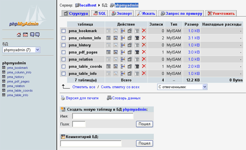Drop pma_bookmark with its red X icon
This screenshot has width=246, height=150.
(x=144, y=31)
